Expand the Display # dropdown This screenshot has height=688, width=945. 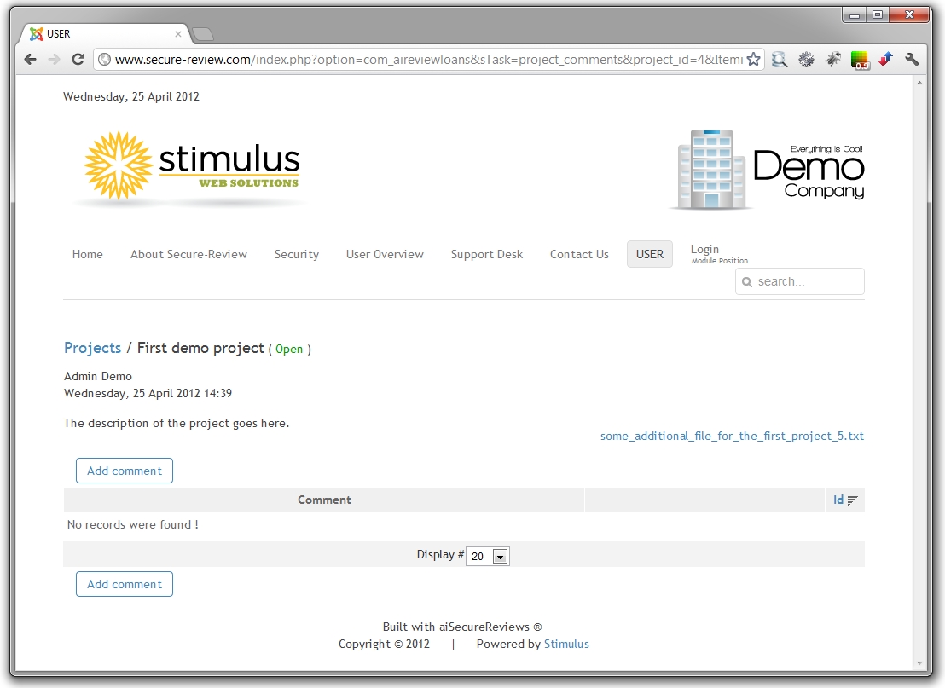coord(500,557)
